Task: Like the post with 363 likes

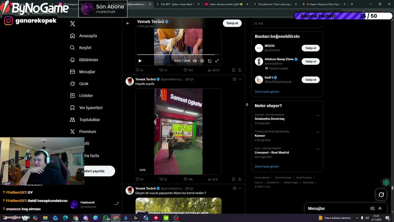Action: [x=188, y=70]
